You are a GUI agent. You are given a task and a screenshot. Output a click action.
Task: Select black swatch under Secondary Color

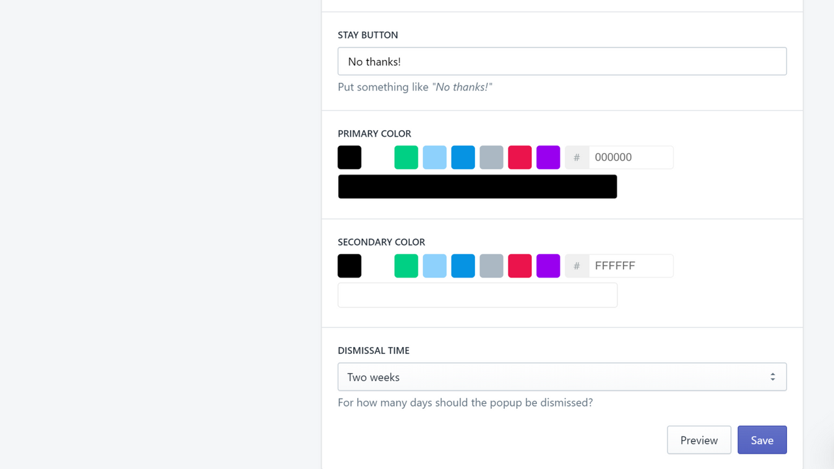[x=349, y=266]
